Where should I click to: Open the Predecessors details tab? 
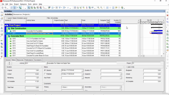coord(29,60)
